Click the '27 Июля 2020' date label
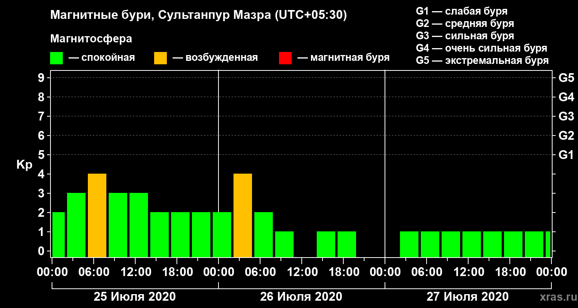 coord(467,297)
